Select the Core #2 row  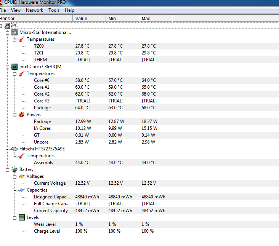click(x=156, y=94)
